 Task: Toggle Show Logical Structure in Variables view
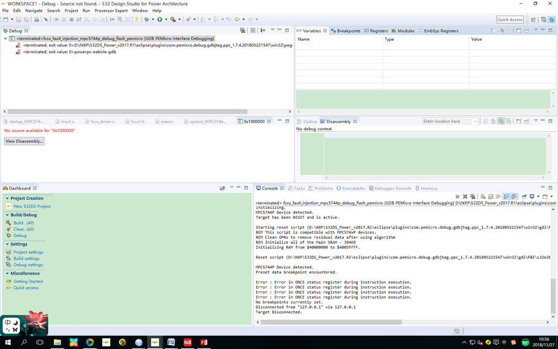(501, 31)
